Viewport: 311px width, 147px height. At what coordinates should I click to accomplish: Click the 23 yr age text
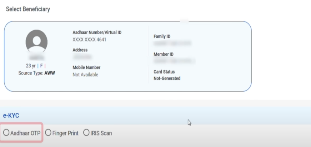[31, 66]
